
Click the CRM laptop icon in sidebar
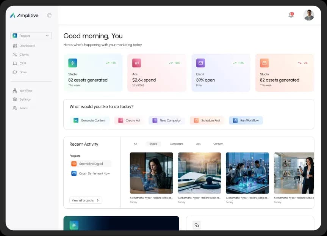pyautogui.click(x=15, y=63)
